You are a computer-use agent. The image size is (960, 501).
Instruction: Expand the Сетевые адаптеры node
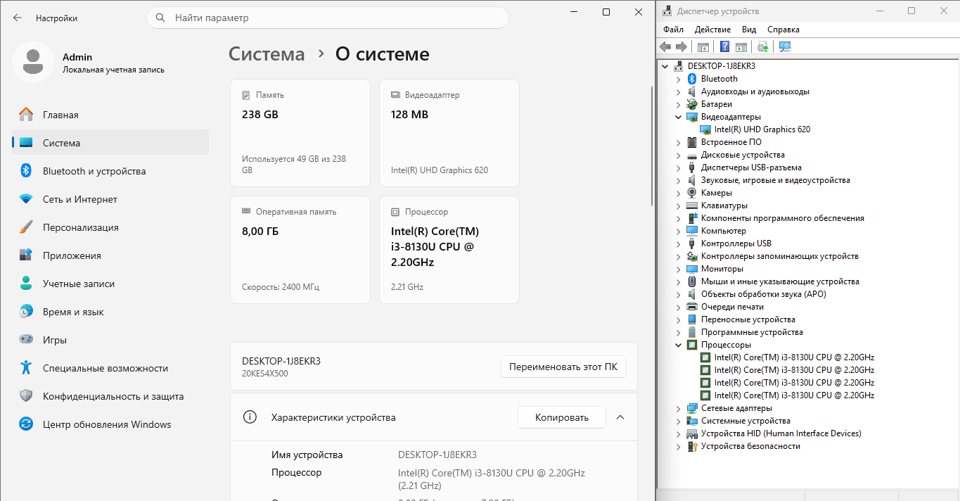point(679,408)
